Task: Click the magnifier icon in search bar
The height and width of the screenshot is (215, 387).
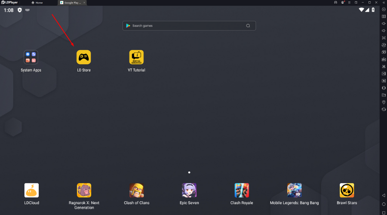Action: point(248,26)
